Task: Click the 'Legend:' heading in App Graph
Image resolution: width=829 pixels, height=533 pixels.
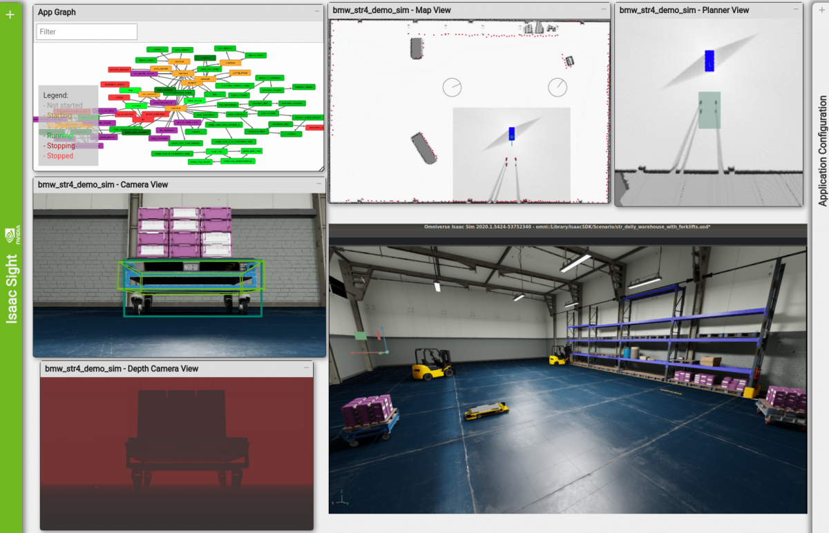Action: (x=55, y=95)
